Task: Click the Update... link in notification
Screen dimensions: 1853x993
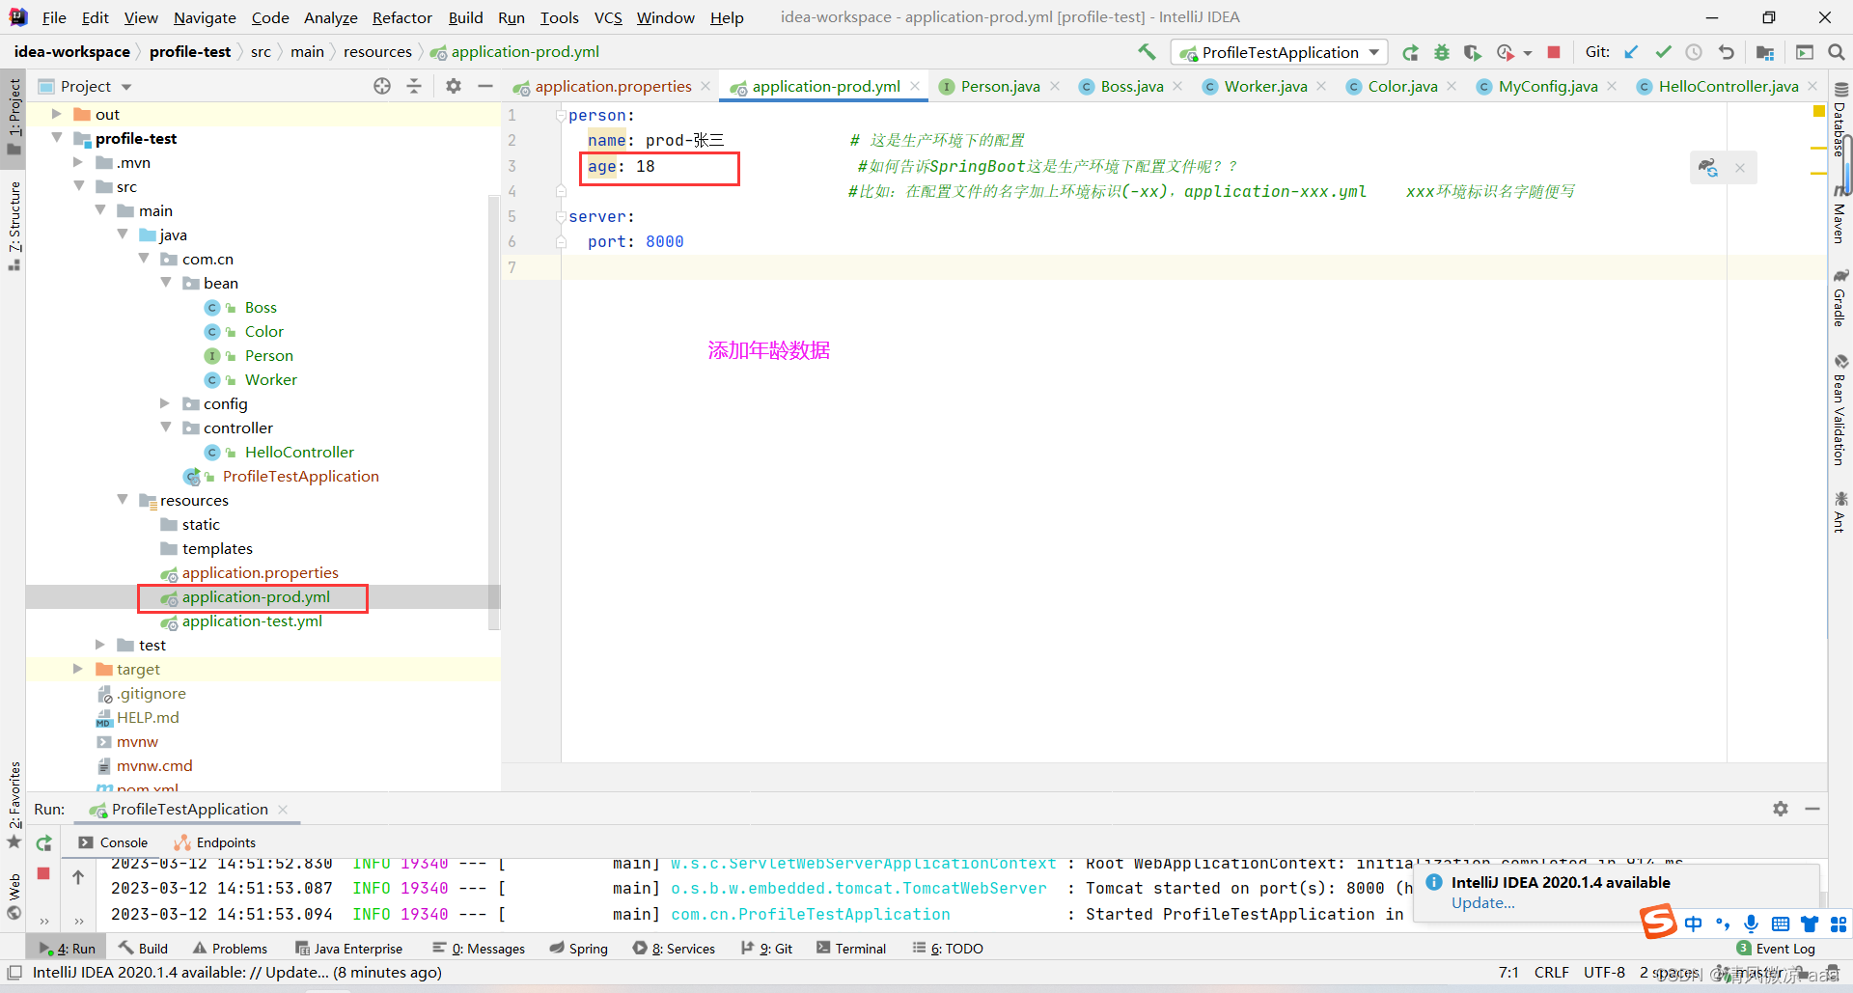Action: 1483,903
